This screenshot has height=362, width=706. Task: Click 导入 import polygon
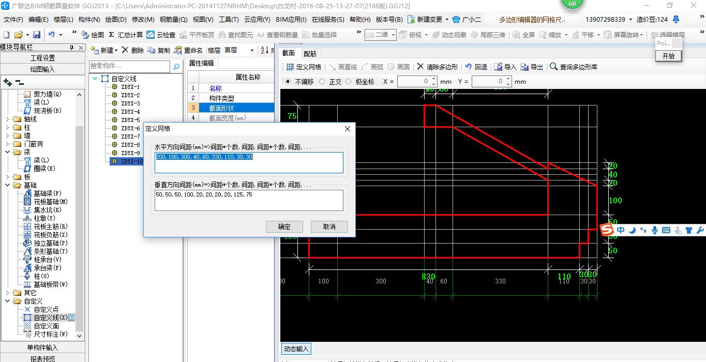pos(505,67)
